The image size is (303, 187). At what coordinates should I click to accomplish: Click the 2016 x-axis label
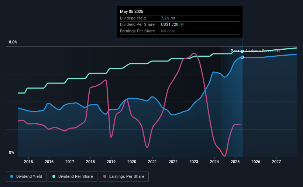coord(49,162)
